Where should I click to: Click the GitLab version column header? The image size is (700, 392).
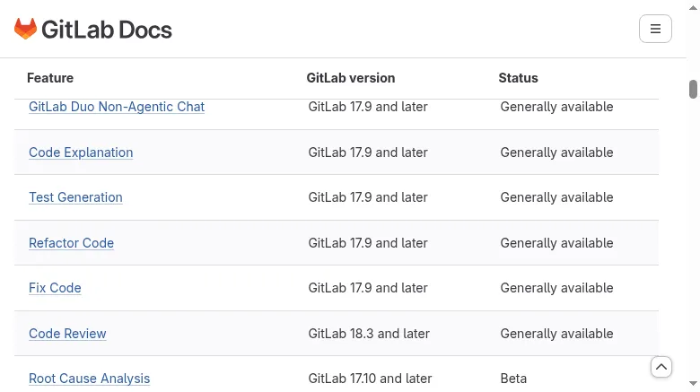[x=350, y=78]
